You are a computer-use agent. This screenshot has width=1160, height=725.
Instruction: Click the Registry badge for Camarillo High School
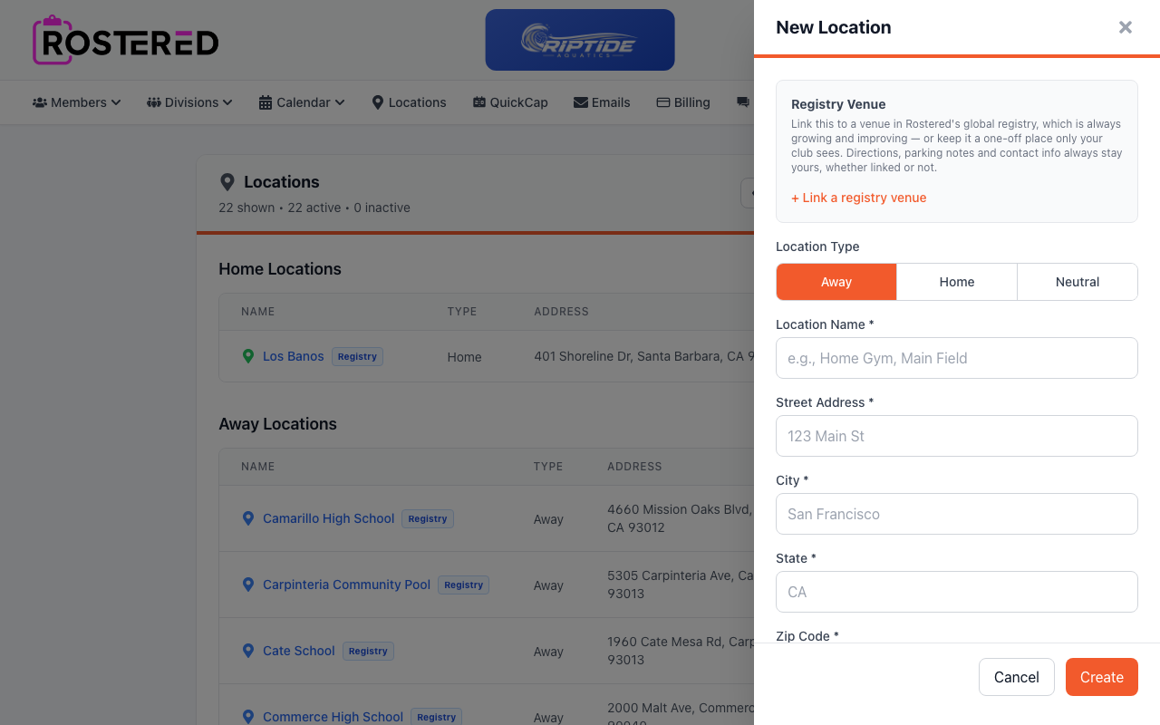click(x=428, y=518)
